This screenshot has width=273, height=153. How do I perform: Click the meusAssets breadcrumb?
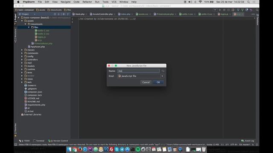[x=55, y=10]
